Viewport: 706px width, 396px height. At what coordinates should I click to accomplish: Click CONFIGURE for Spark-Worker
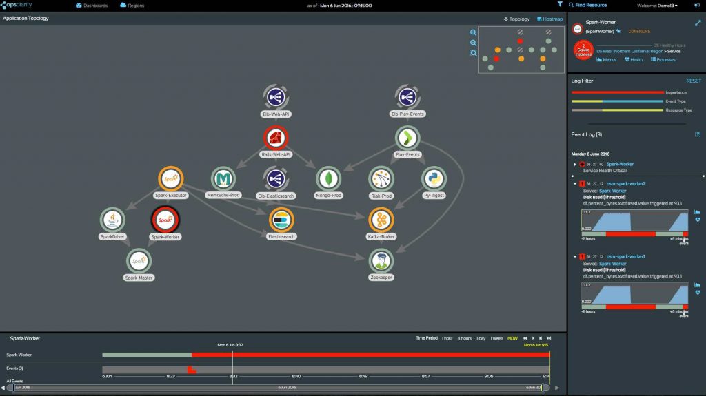639,32
